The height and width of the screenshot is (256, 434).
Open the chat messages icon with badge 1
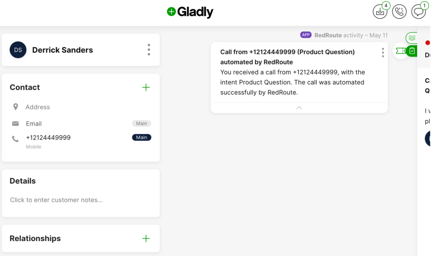coord(418,12)
